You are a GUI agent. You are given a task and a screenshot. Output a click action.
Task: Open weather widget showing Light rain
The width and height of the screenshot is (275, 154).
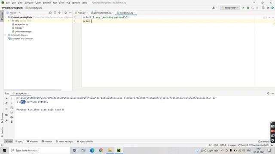pyautogui.click(x=207, y=151)
